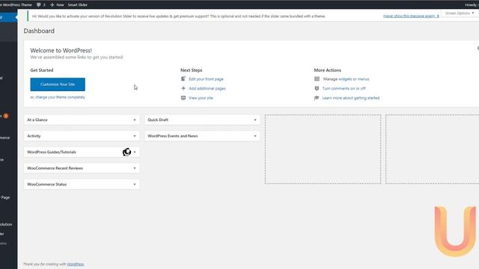Screen dimensions: 479x269
Task: Open the 'widgets' link
Action: (345, 79)
